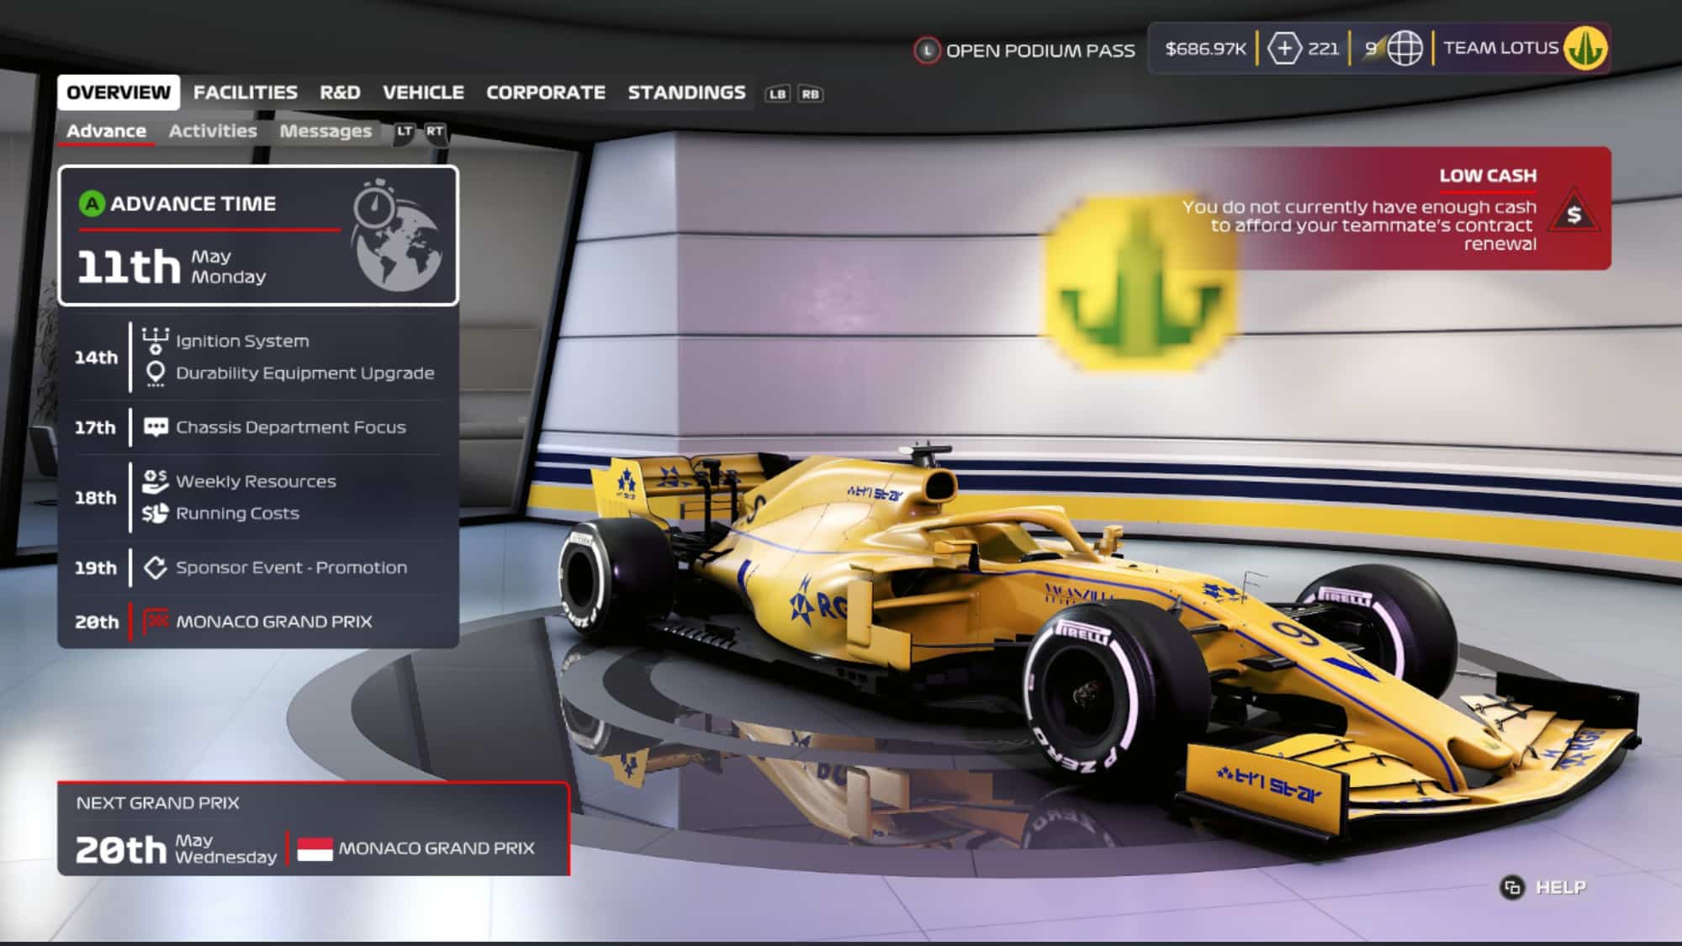Click the Durability Equipment Upgrade icon
The width and height of the screenshot is (1682, 946).
tap(156, 373)
